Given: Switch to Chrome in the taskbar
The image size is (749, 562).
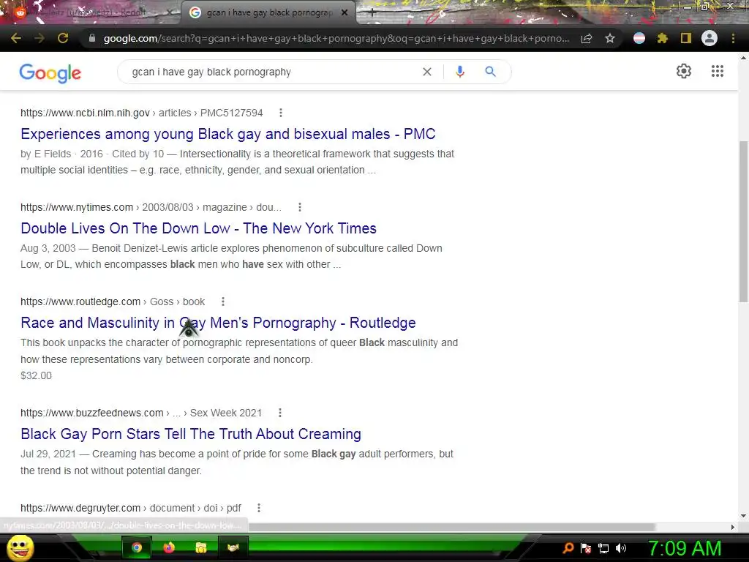Looking at the screenshot, I should [x=137, y=547].
